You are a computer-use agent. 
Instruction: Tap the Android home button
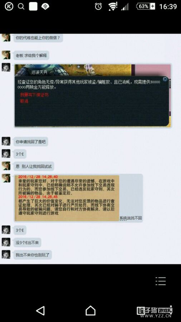[x=90, y=311]
